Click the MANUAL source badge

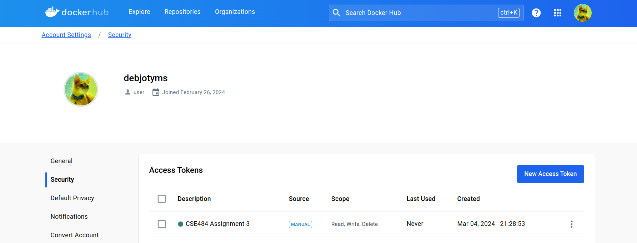300,224
